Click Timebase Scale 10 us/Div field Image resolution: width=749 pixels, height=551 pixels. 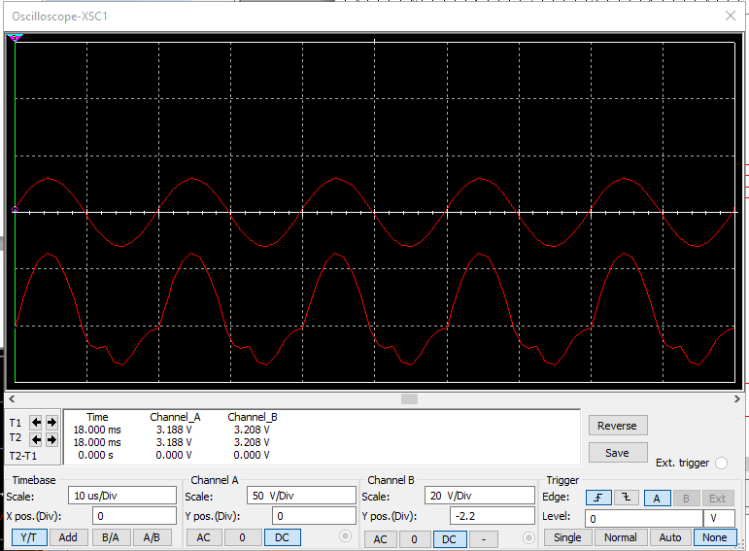pos(121,496)
